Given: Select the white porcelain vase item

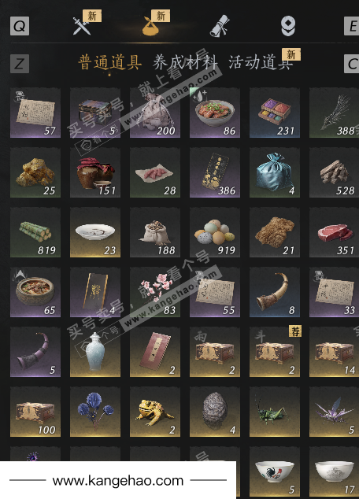Looking at the screenshot, I should (x=95, y=352).
